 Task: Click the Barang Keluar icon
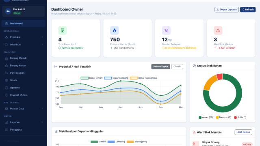(6, 66)
